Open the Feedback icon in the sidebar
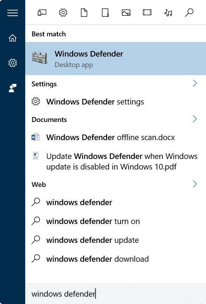 coord(13,88)
